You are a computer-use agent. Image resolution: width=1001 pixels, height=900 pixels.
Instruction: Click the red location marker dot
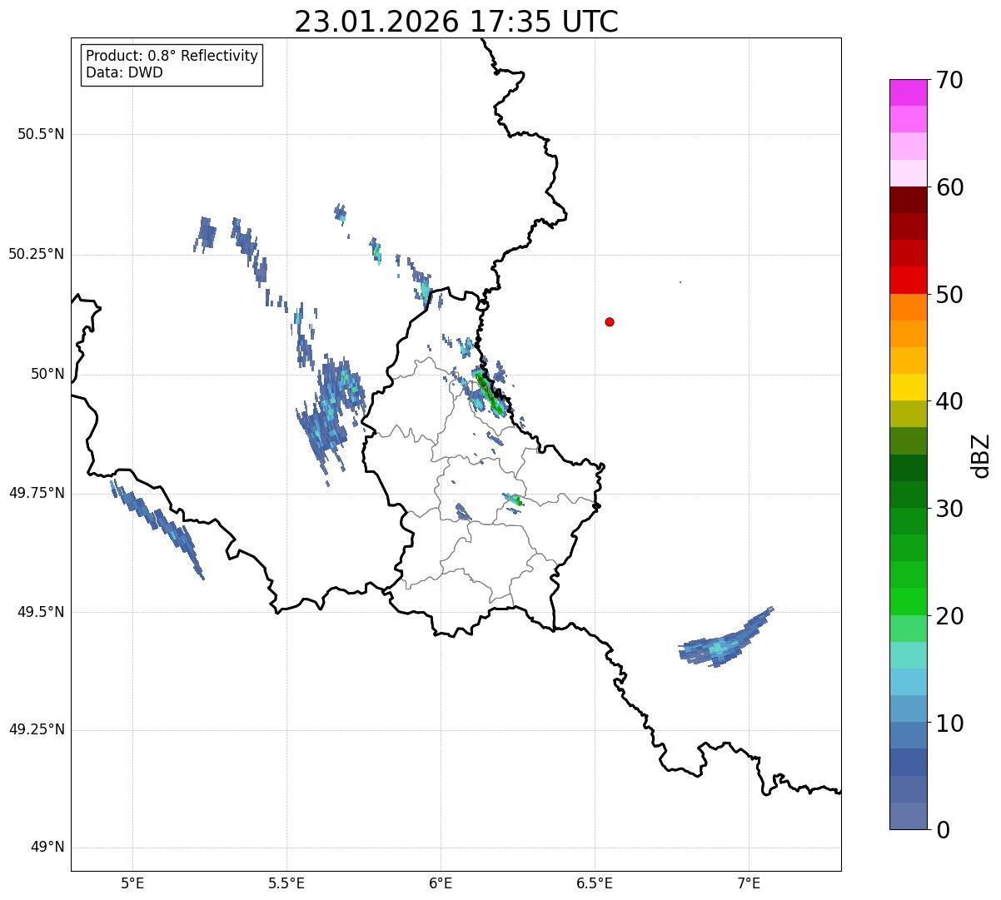click(x=610, y=321)
